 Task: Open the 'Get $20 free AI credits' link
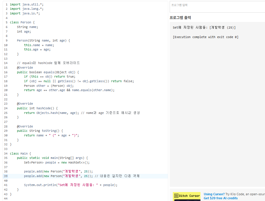pyautogui.click(x=221, y=198)
